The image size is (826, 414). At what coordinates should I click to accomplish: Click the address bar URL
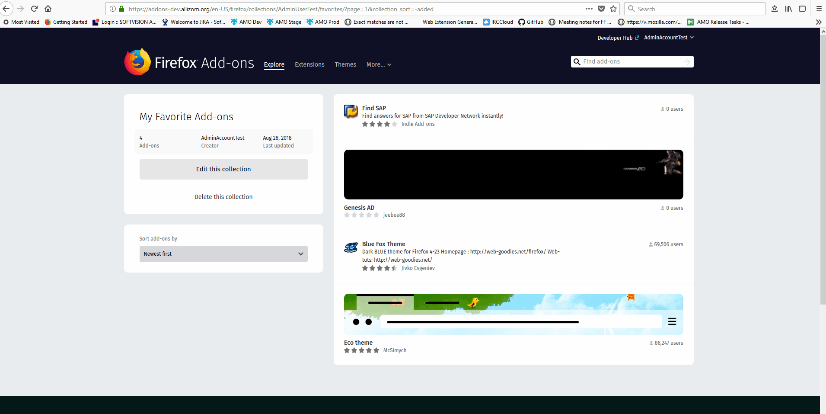click(x=281, y=9)
